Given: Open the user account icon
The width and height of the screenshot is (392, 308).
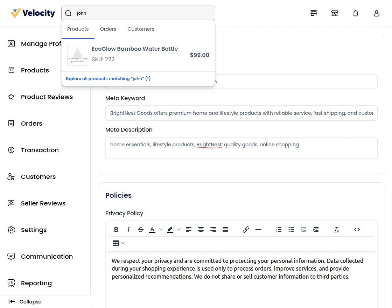Looking at the screenshot, I should pyautogui.click(x=377, y=13).
